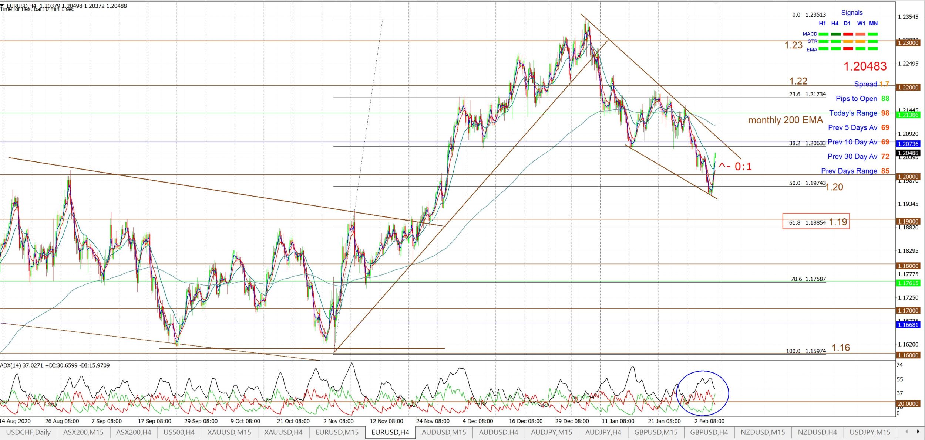This screenshot has width=925, height=440.
Task: Select the 1.20000 price level label
Action: (908, 177)
